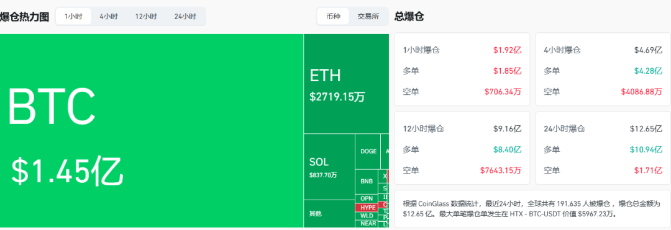
Task: Click the $1.85亿 long liquidation value
Action: coord(507,71)
